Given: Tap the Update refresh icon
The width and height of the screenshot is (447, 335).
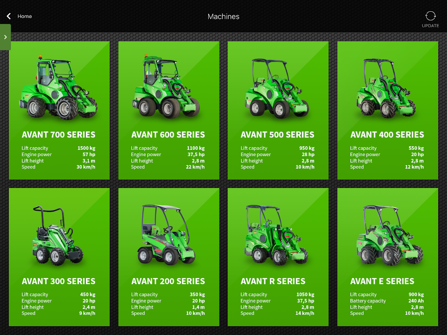Looking at the screenshot, I should 430,16.
